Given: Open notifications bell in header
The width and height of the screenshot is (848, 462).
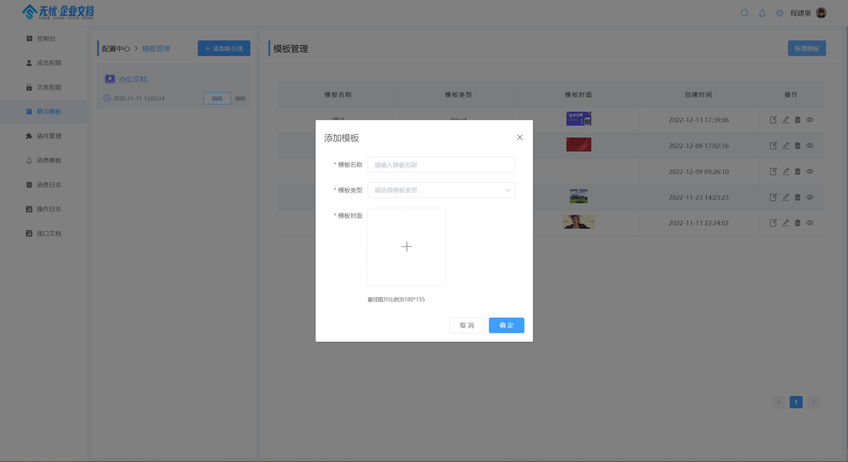Looking at the screenshot, I should 762,13.
